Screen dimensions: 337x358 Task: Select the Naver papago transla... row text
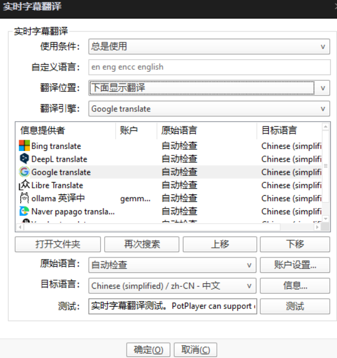(73, 211)
